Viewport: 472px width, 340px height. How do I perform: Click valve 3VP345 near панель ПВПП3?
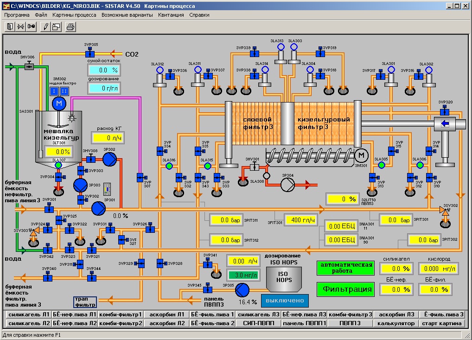tap(207, 289)
